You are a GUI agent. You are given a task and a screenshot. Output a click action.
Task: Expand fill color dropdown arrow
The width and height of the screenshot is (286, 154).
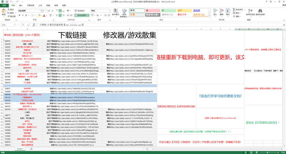click(x=41, y=15)
